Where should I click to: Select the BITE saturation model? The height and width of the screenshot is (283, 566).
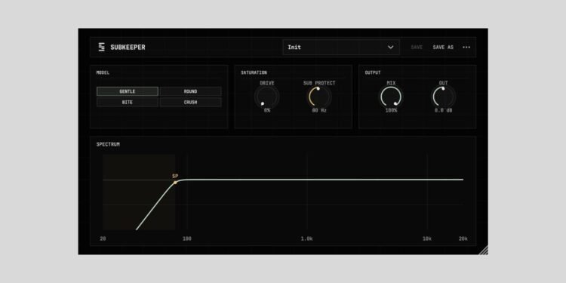128,103
